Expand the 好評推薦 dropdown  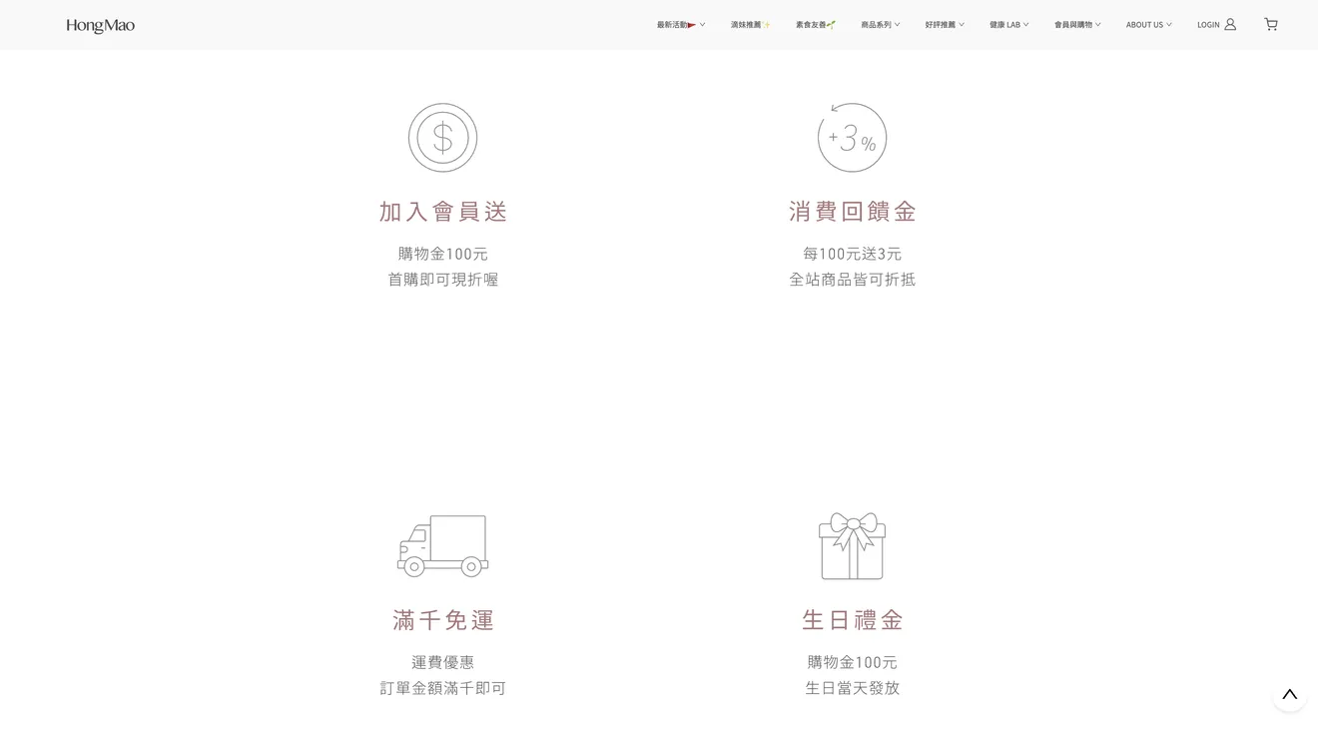tap(945, 24)
